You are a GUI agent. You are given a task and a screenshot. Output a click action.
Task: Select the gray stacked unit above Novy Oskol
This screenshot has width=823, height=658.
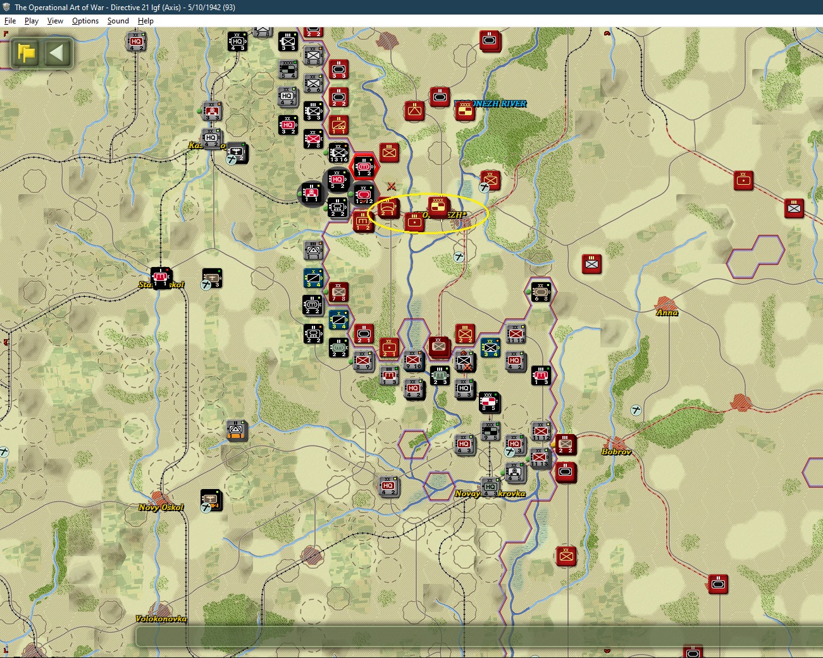[x=236, y=430]
